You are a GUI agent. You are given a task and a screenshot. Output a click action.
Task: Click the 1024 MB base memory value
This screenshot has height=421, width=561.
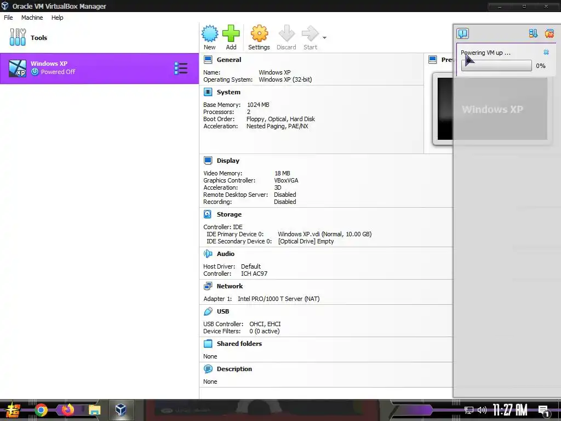[258, 105]
